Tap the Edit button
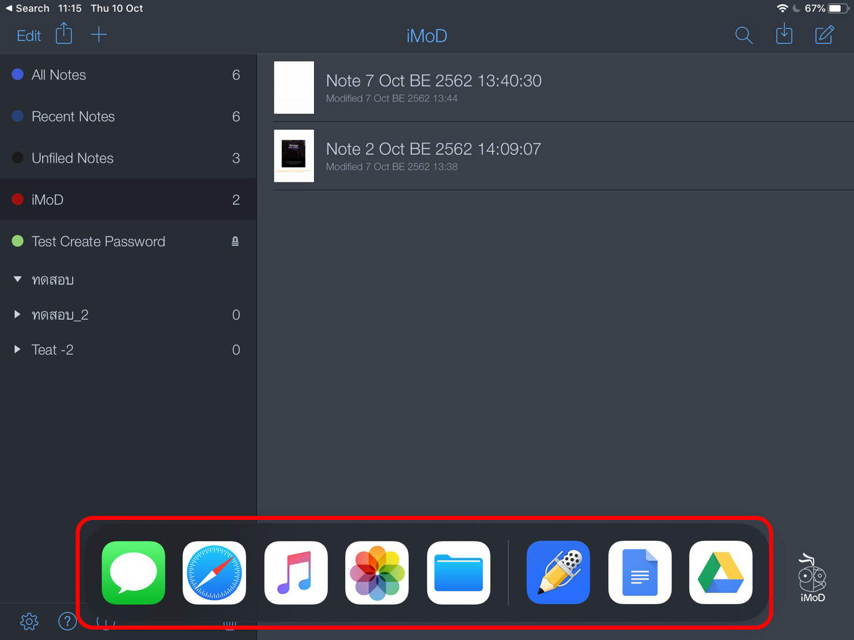 28,35
